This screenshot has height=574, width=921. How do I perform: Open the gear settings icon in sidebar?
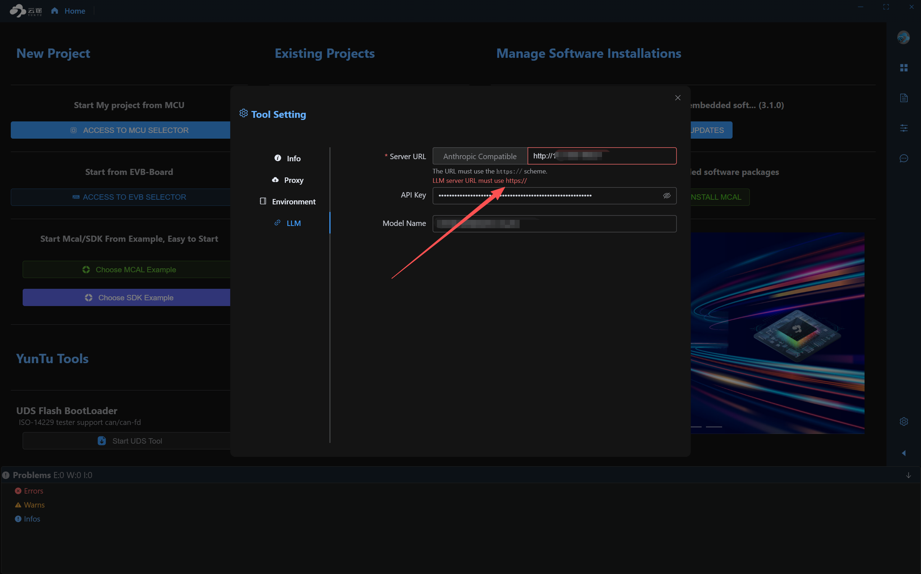pyautogui.click(x=903, y=422)
